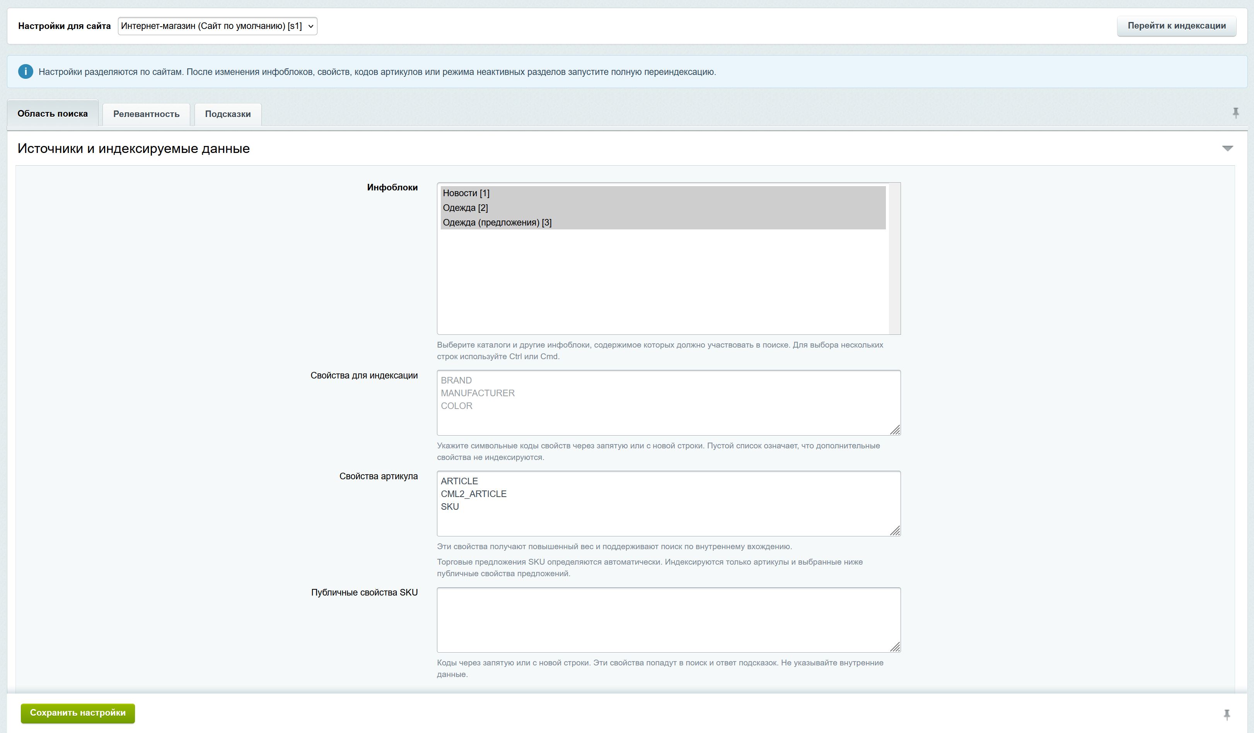Image resolution: width=1254 pixels, height=733 pixels.
Task: Click the pin icon beside tabs
Action: pos(1235,113)
